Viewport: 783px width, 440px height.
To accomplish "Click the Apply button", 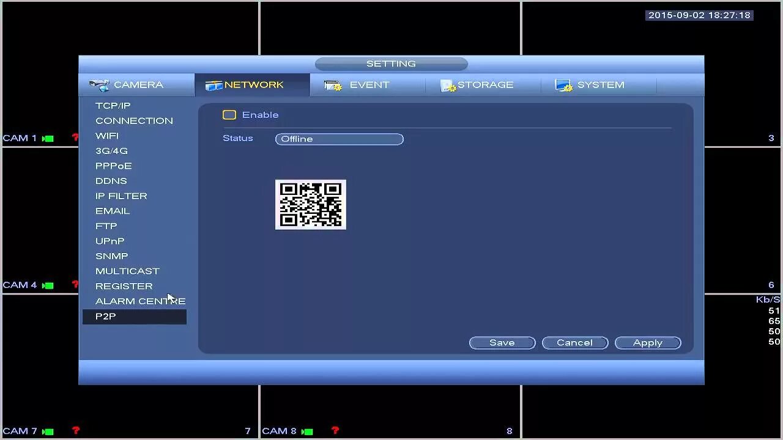I will tap(648, 343).
